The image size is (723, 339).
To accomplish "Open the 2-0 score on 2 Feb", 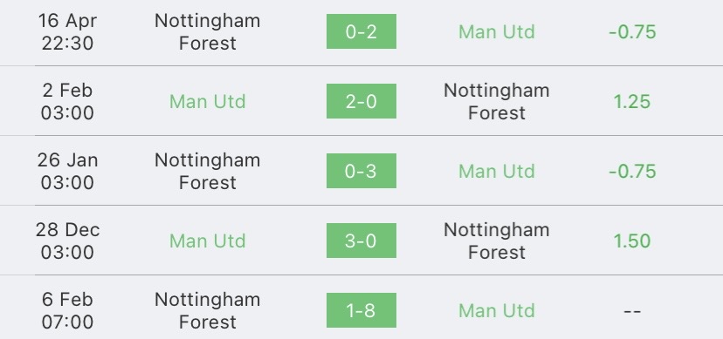I will [361, 101].
